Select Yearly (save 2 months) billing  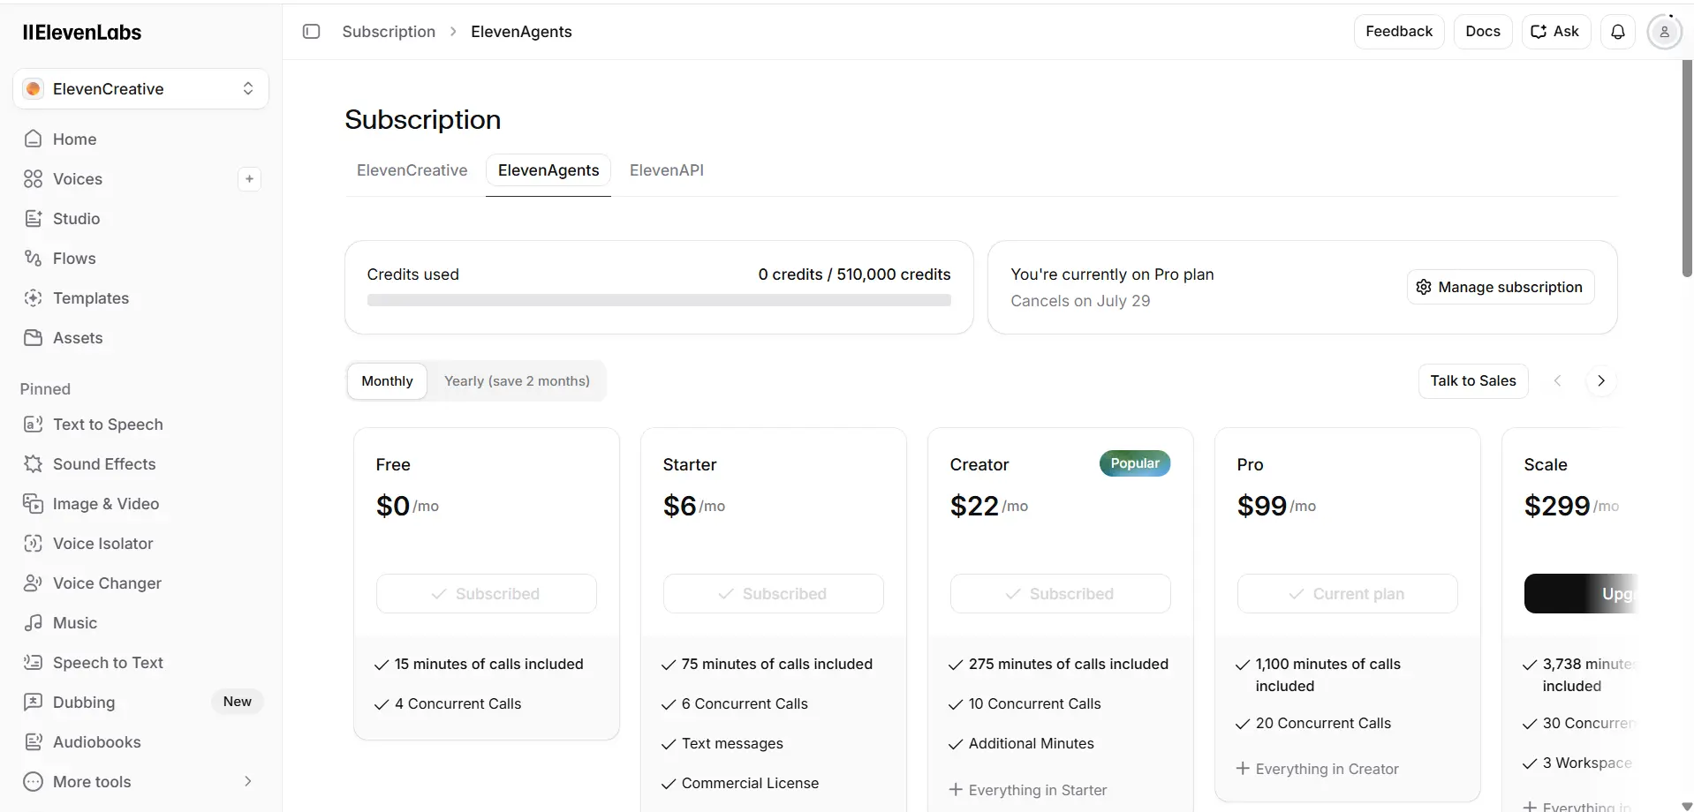click(x=517, y=381)
